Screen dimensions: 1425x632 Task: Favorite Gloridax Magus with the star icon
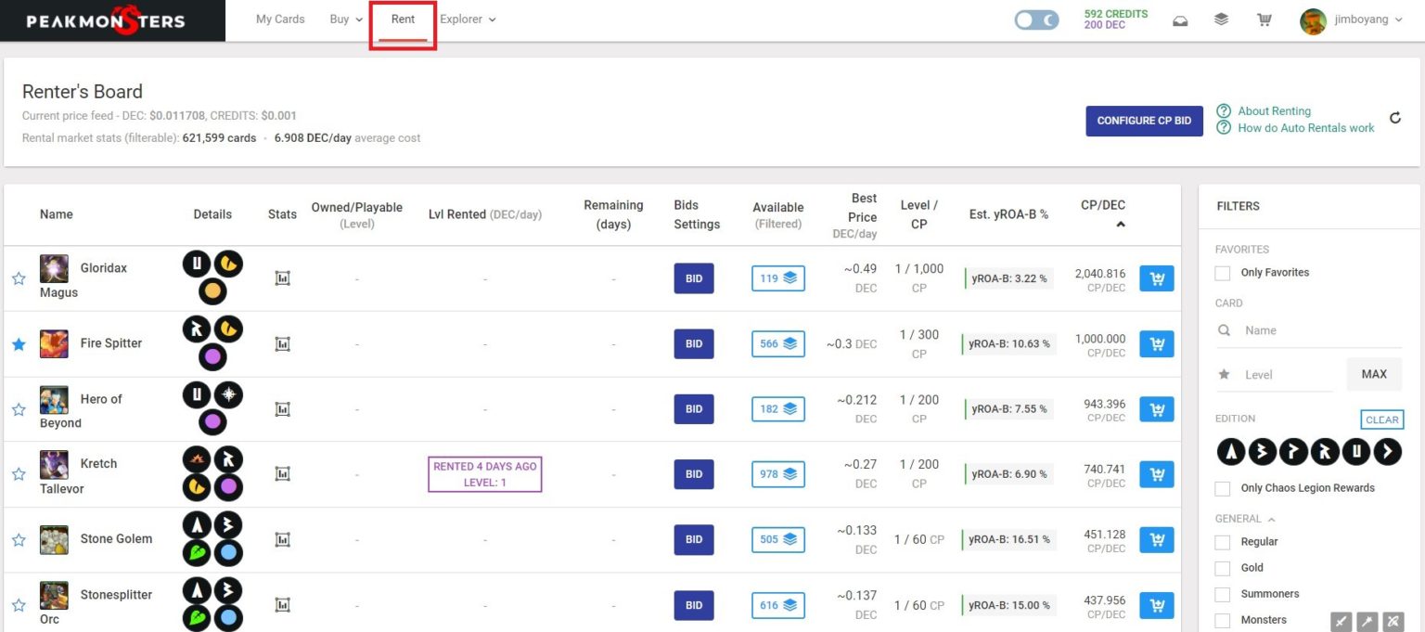pos(19,278)
